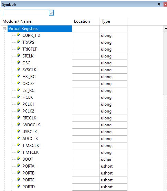Open the symbol mask dropdown arrow

click(51, 13)
